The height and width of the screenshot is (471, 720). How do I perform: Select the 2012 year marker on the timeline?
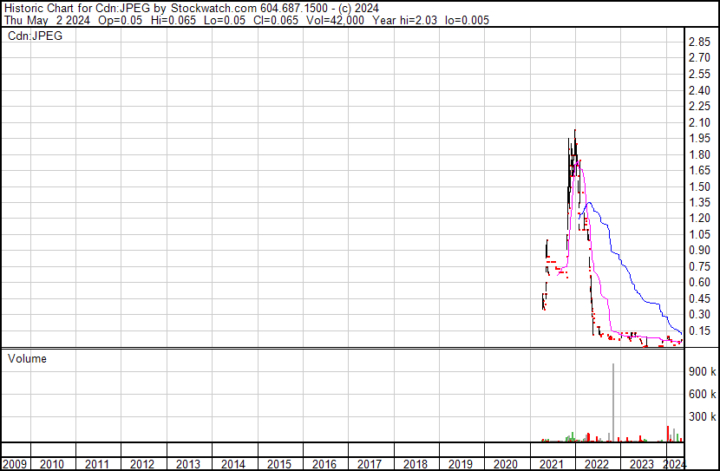[x=143, y=464]
